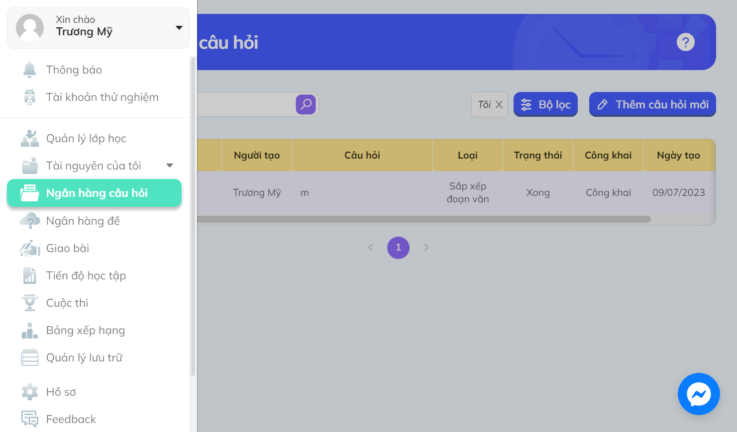The width and height of the screenshot is (737, 432).
Task: Click the Ngân hàng câu hỏi icon
Action: 29,193
